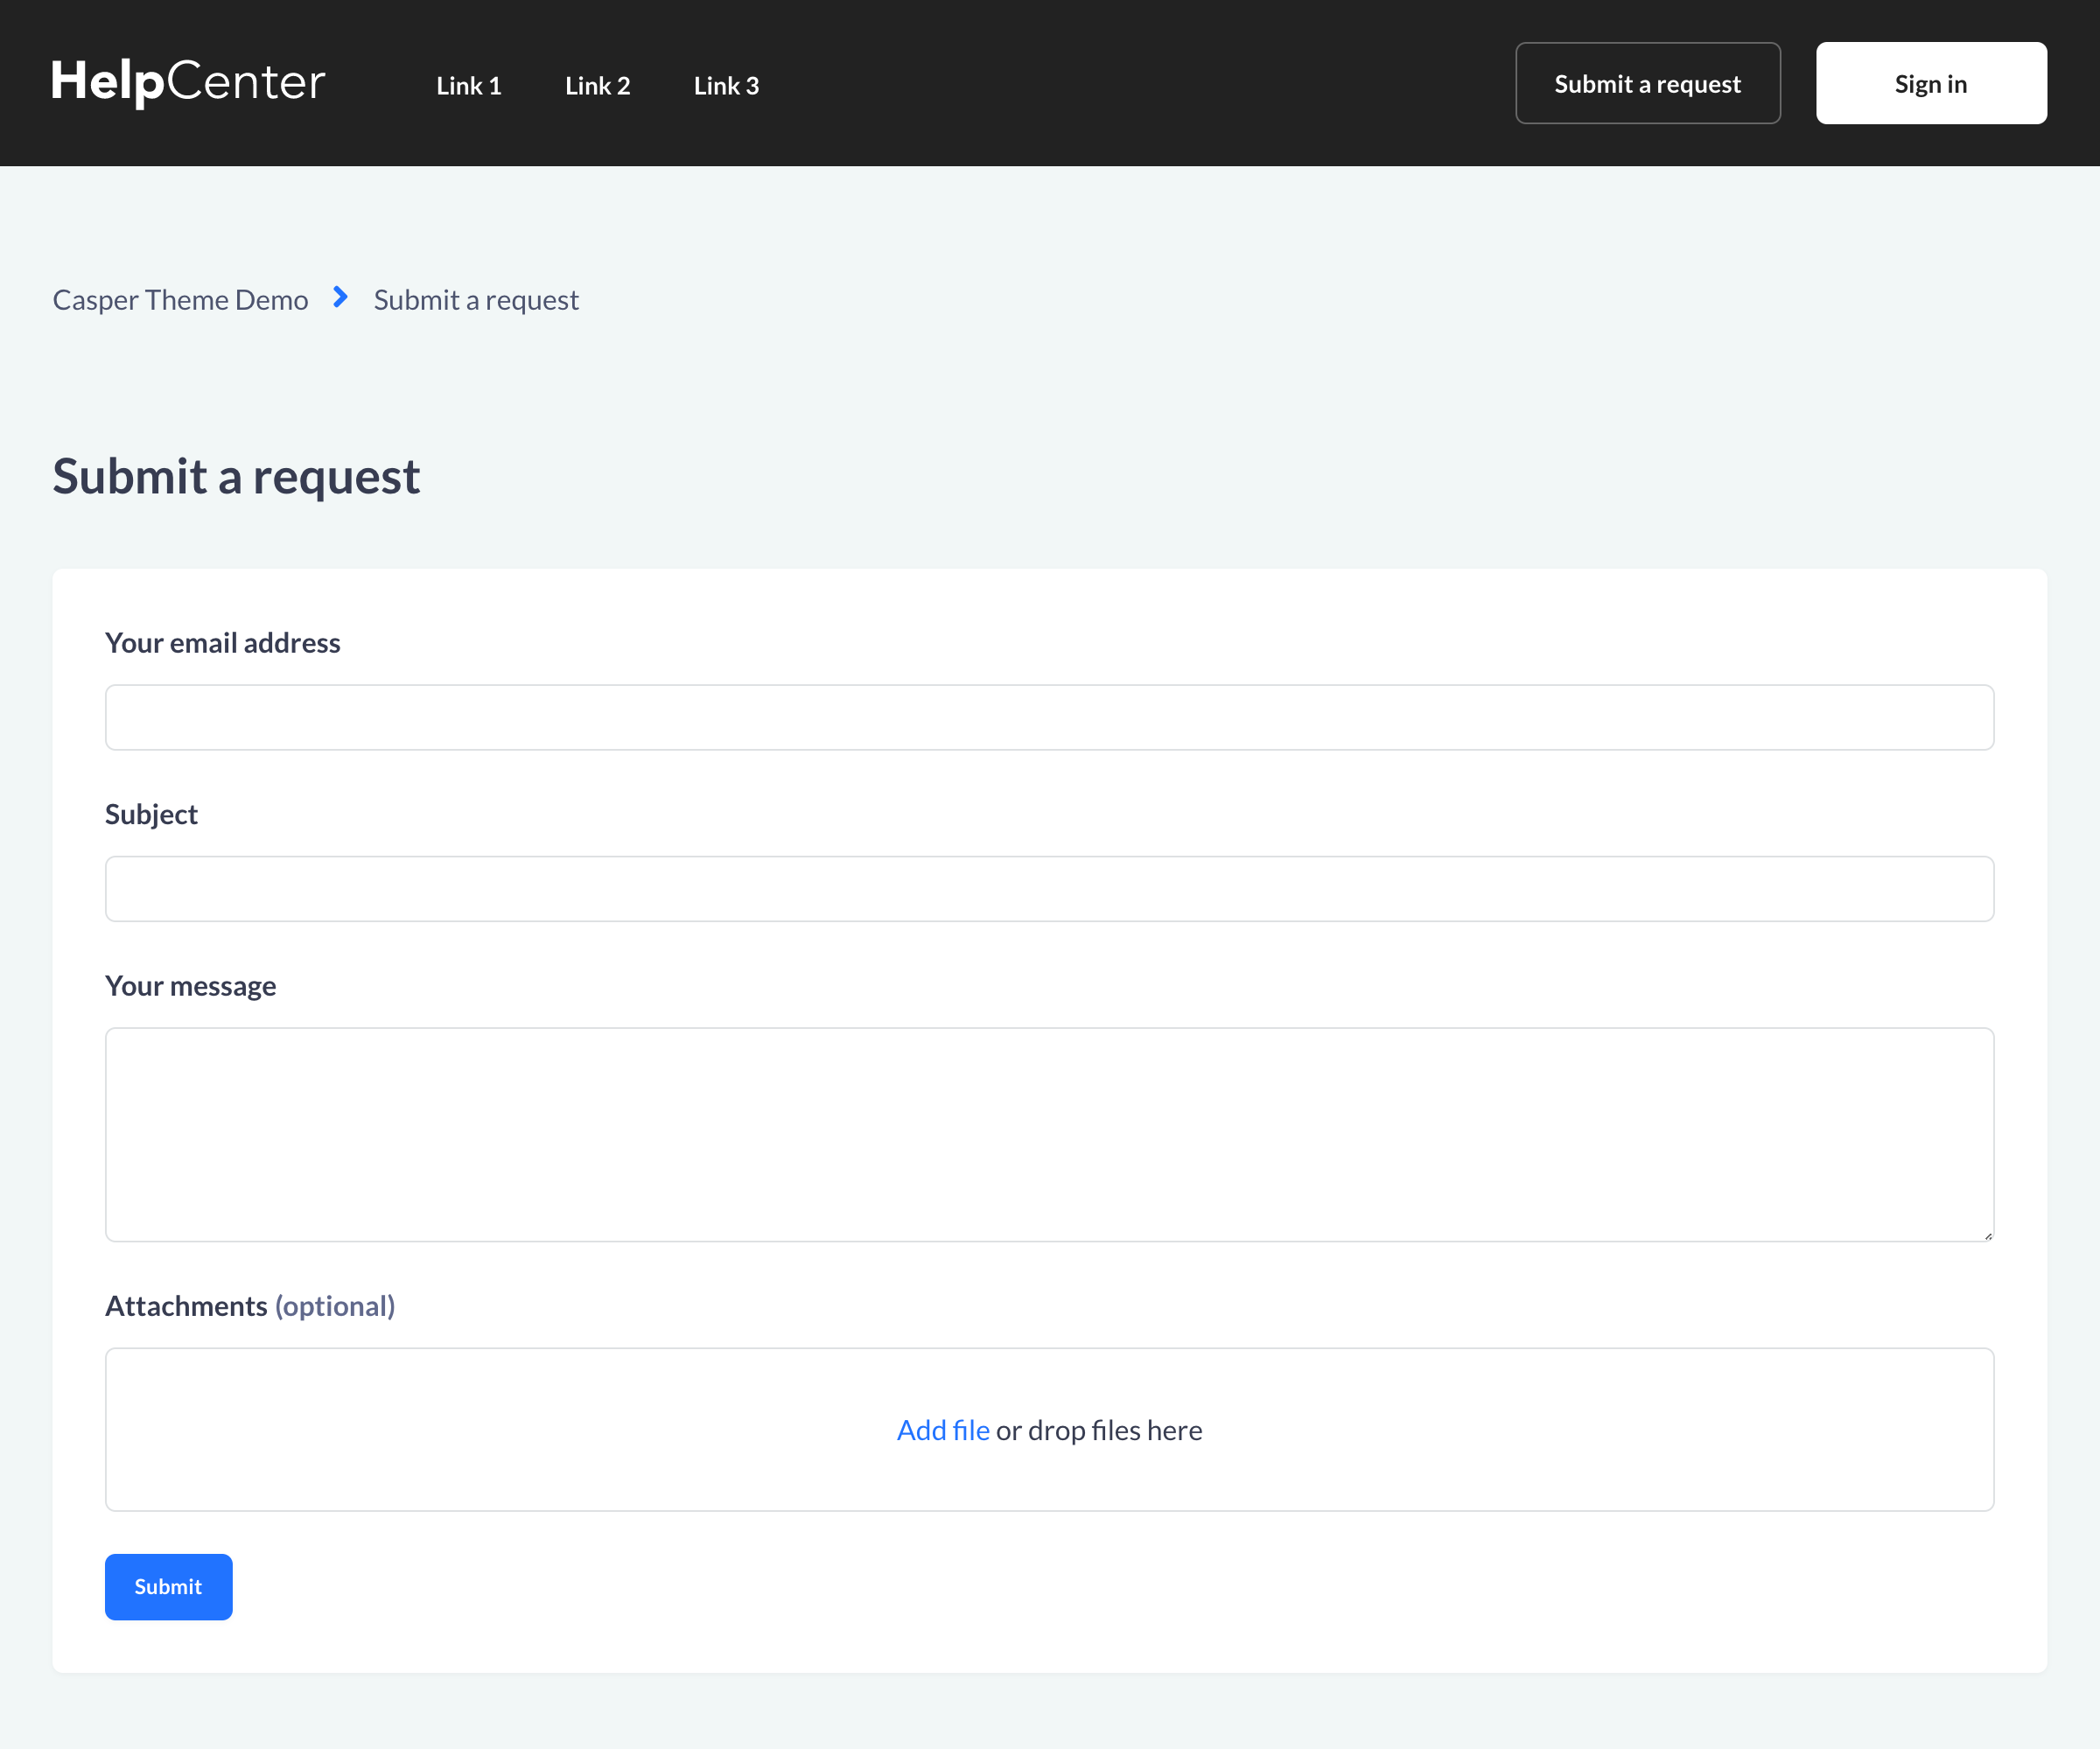Focus the email address input field
The height and width of the screenshot is (1749, 2100).
[x=1049, y=718]
